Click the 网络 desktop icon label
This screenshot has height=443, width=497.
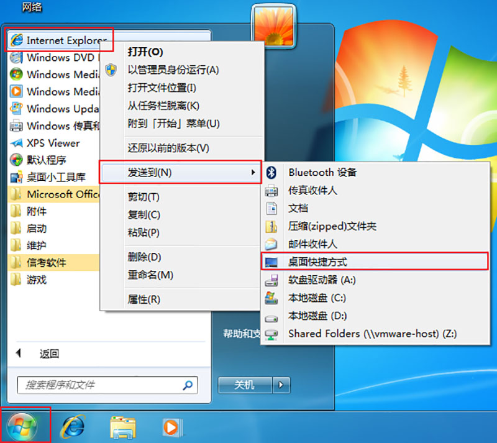pyautogui.click(x=32, y=7)
